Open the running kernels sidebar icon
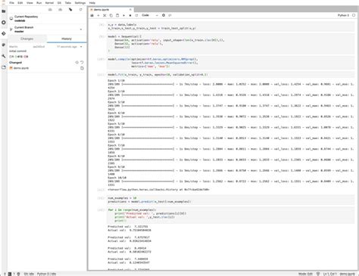Image resolution: width=359 pixels, height=276 pixels. 4,23
